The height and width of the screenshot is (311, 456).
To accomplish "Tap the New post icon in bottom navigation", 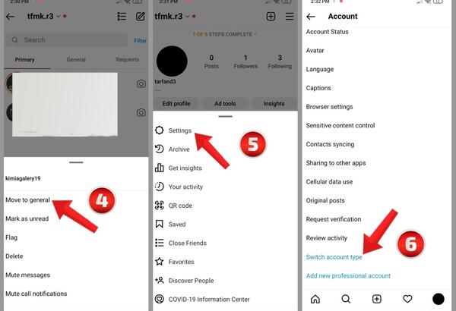I will pyautogui.click(x=377, y=299).
